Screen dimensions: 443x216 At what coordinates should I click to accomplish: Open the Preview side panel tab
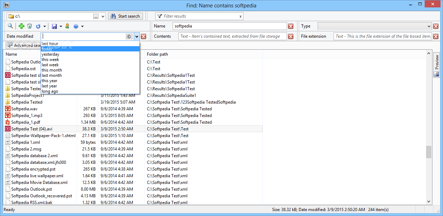(x=437, y=65)
